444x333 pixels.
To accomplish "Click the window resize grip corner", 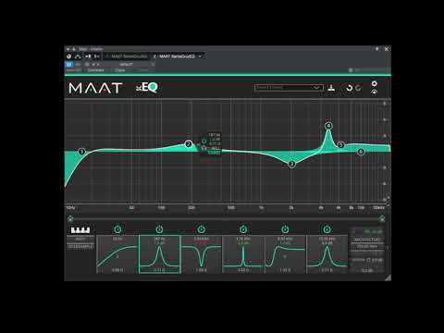I will point(388,277).
